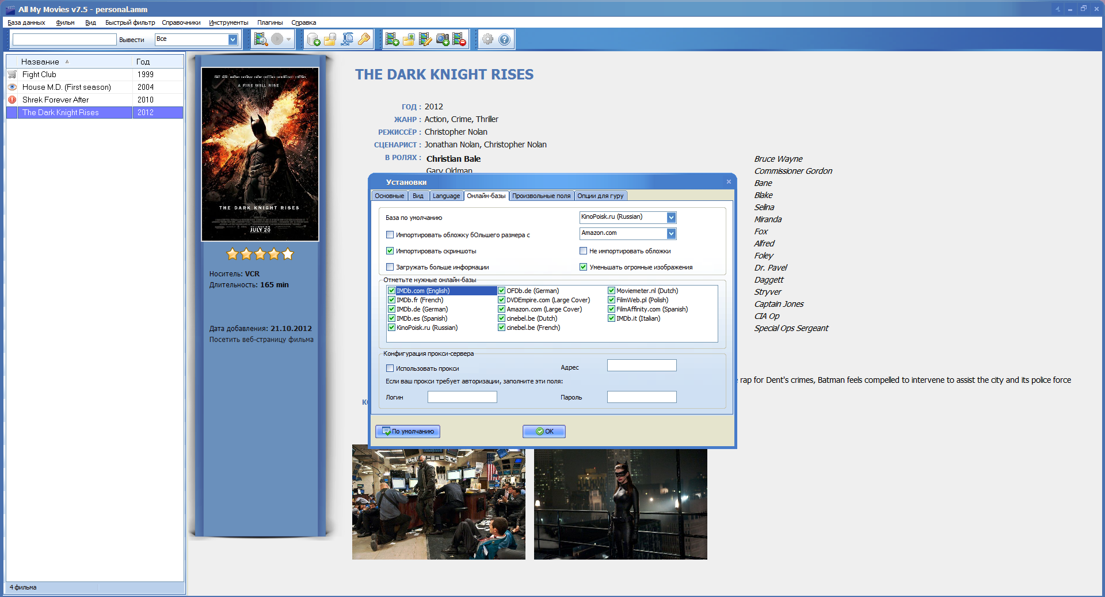
Task: Toggle Уменьшать огромные изображения checkbox
Action: (583, 267)
